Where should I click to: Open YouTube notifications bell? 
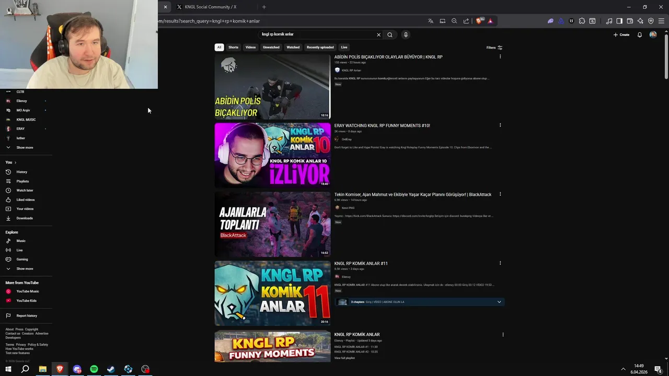[x=639, y=34]
